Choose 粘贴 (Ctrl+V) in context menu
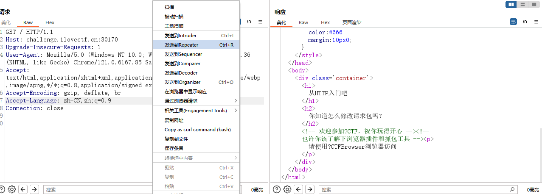 (x=196, y=186)
